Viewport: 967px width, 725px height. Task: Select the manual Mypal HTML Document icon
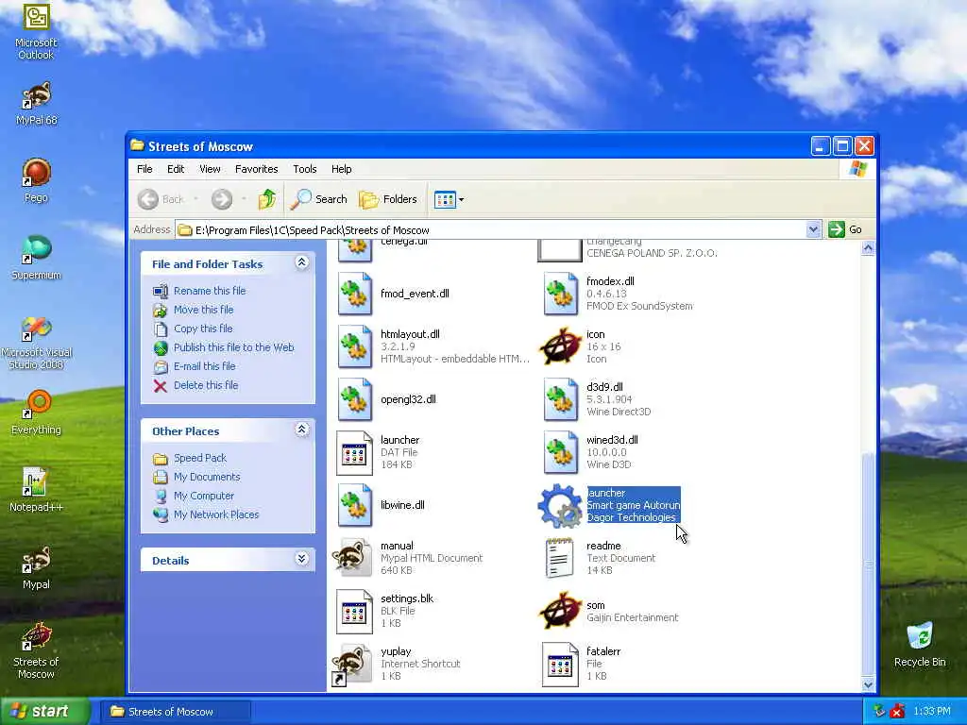pos(353,558)
